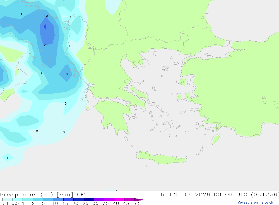This screenshot has width=279, height=205.
Task: Select the 45–50 mm legend color swatch
Action: click(x=129, y=199)
